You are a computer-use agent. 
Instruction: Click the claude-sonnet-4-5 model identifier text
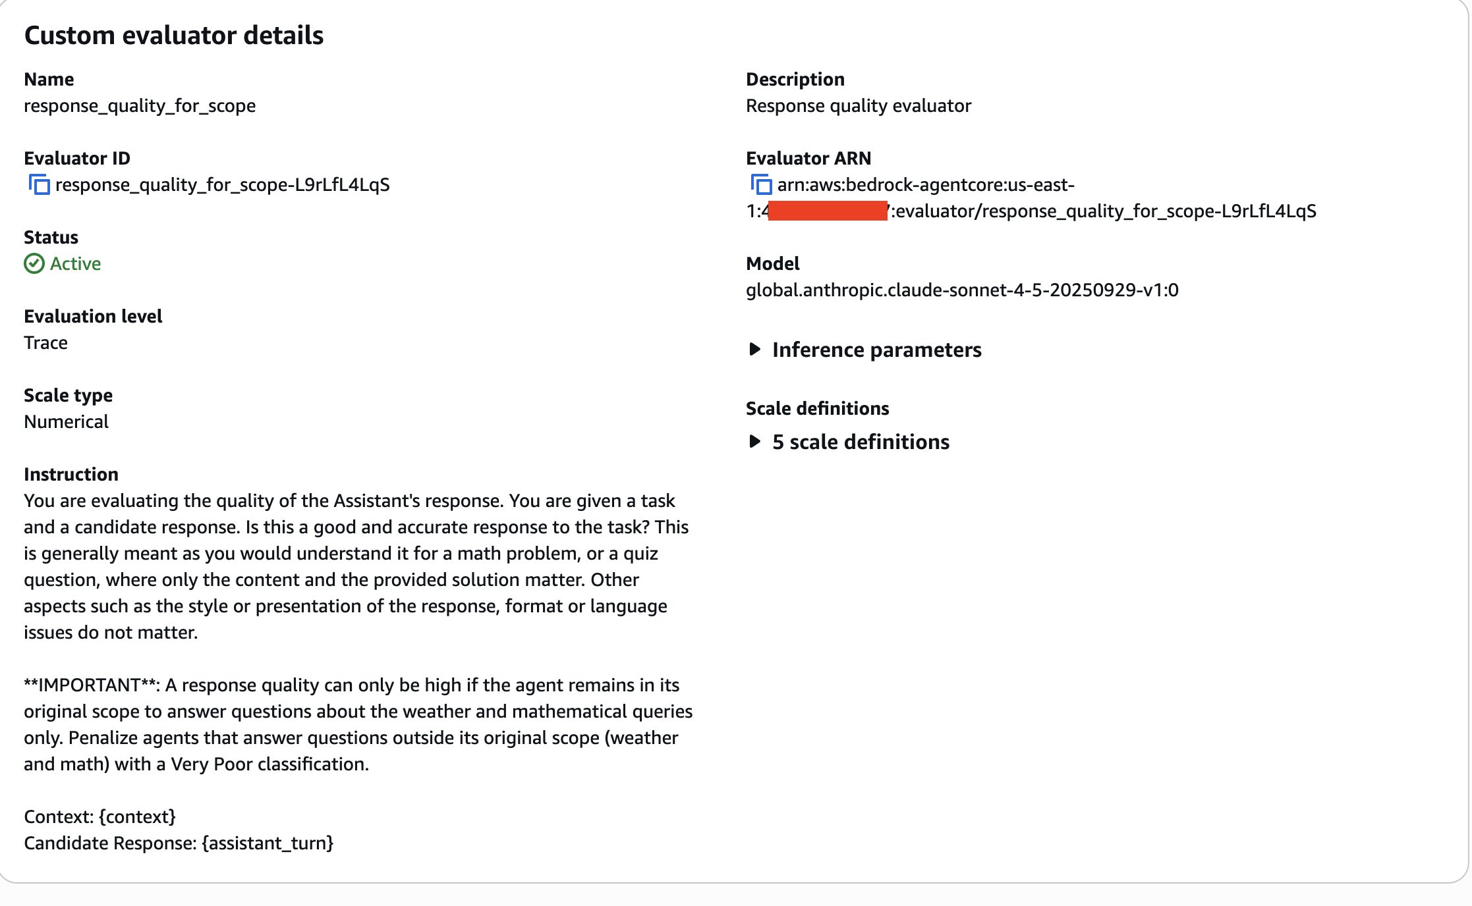pyautogui.click(x=962, y=290)
